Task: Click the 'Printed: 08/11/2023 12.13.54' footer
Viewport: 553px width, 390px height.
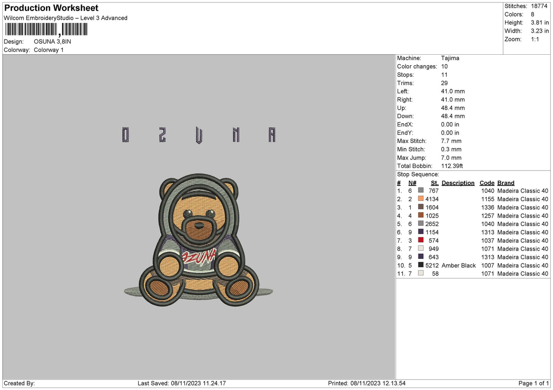Action: (x=367, y=383)
